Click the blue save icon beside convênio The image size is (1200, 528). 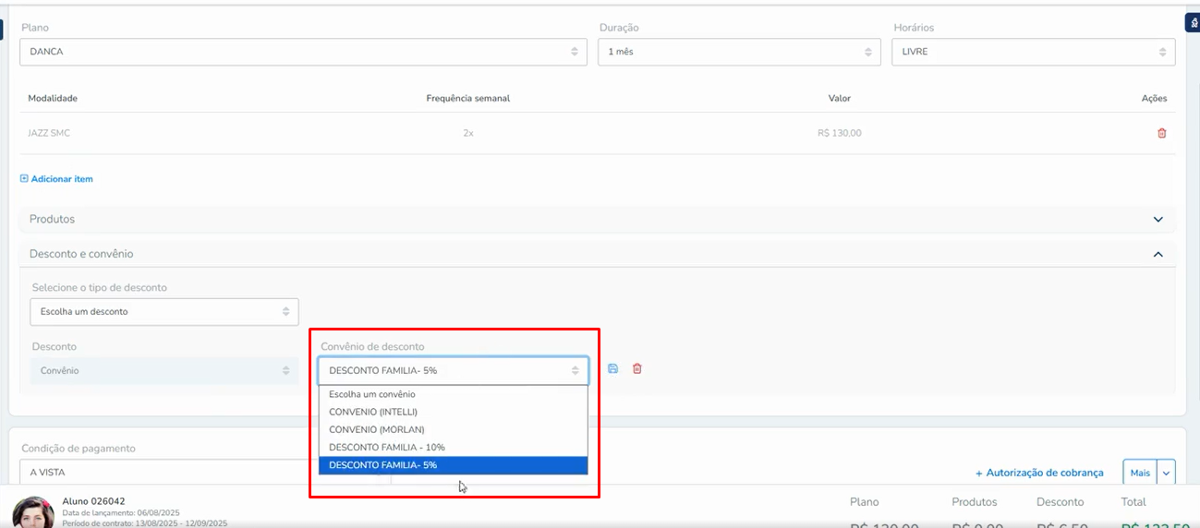coord(612,369)
